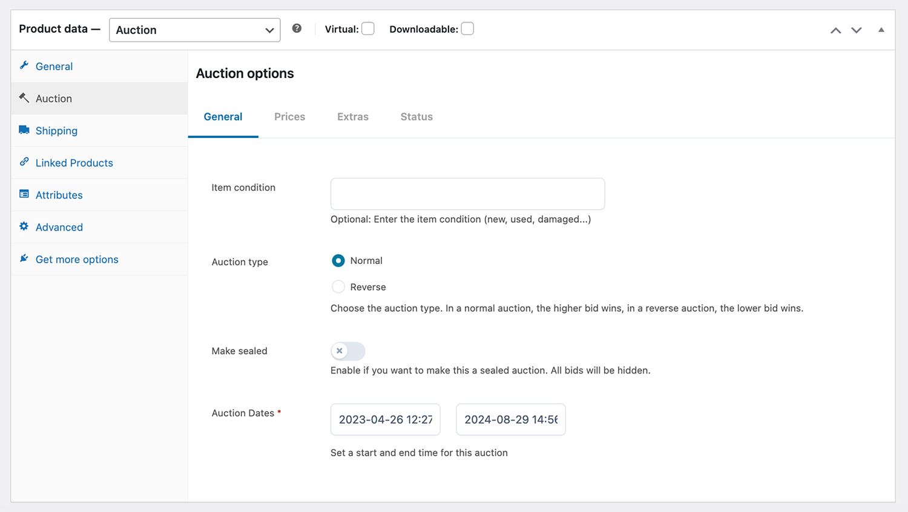Click the chain link icon for Linked Products
Image resolution: width=908 pixels, height=512 pixels.
pyautogui.click(x=24, y=162)
